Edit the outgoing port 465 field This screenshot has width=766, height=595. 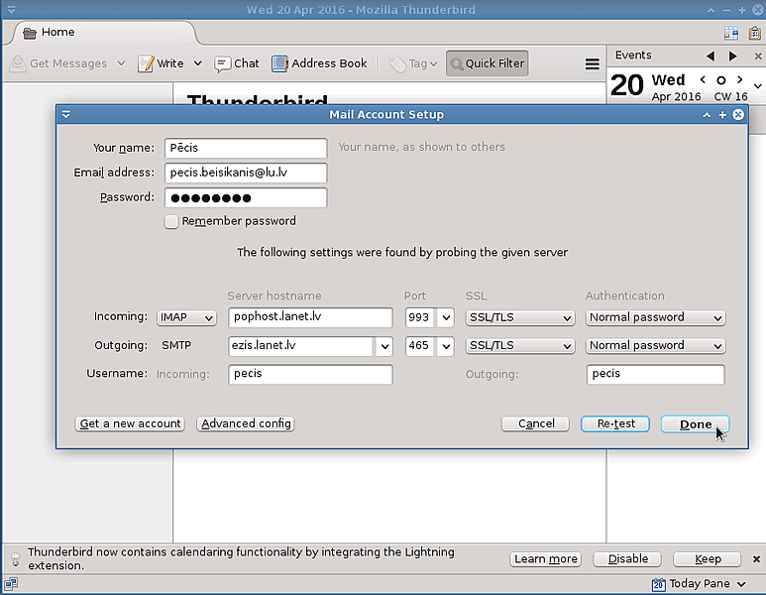tap(419, 346)
